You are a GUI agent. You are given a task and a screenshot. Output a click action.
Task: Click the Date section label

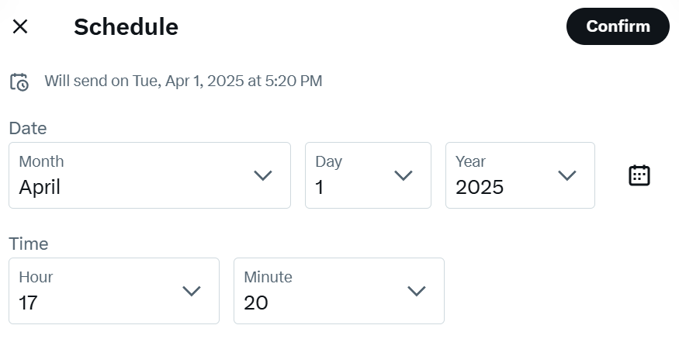click(28, 128)
